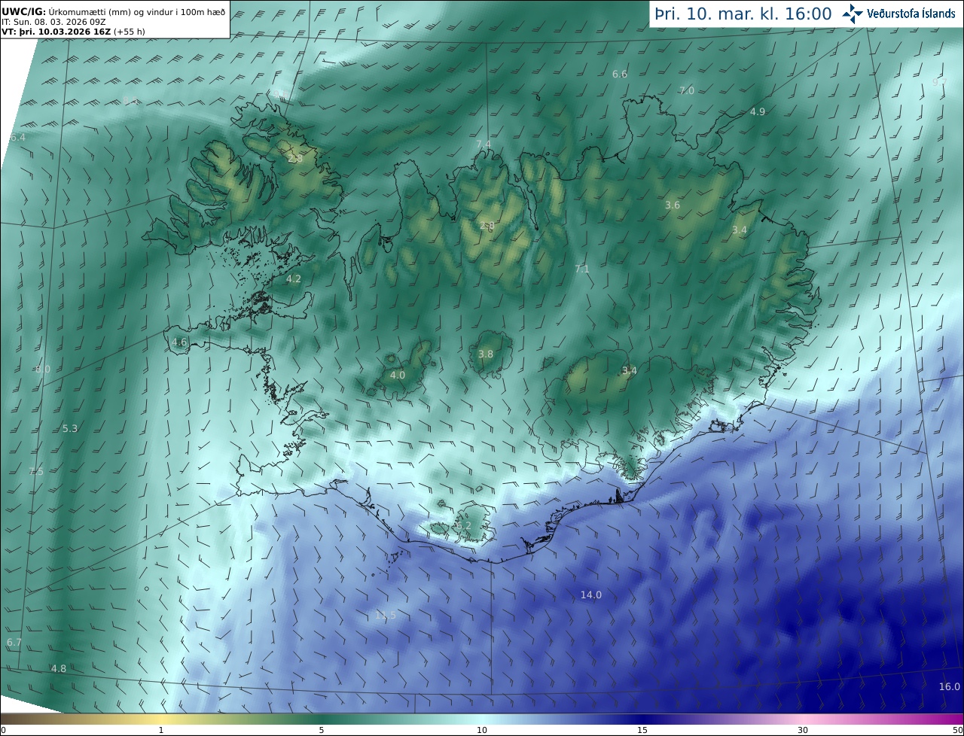Click the Veðurstofa Íslands text label

911,14
